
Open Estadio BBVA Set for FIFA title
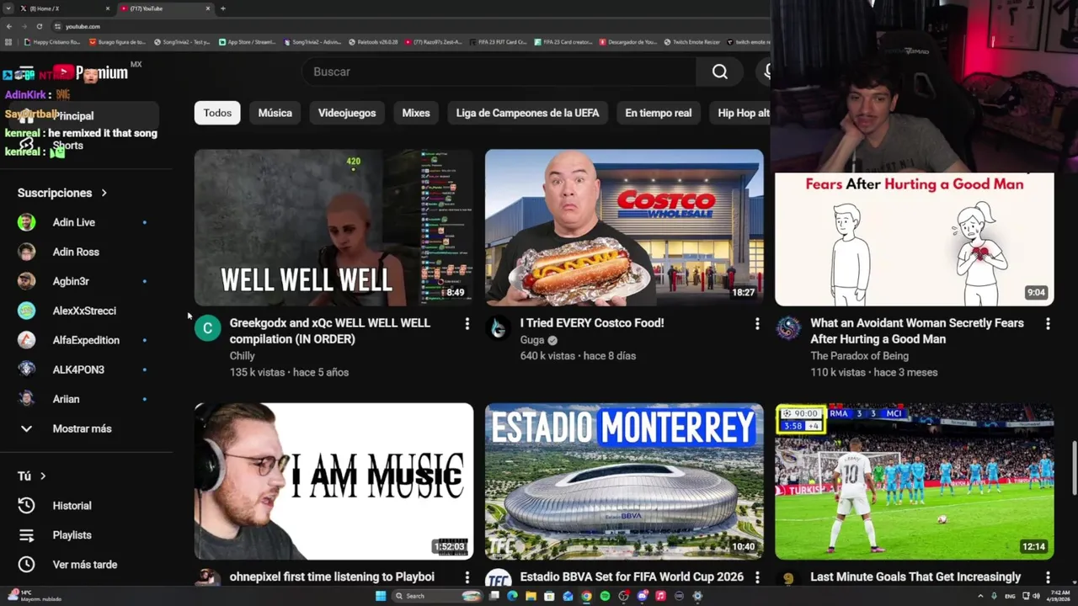(x=632, y=577)
